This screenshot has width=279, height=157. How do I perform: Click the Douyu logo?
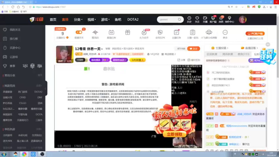pos(37,20)
